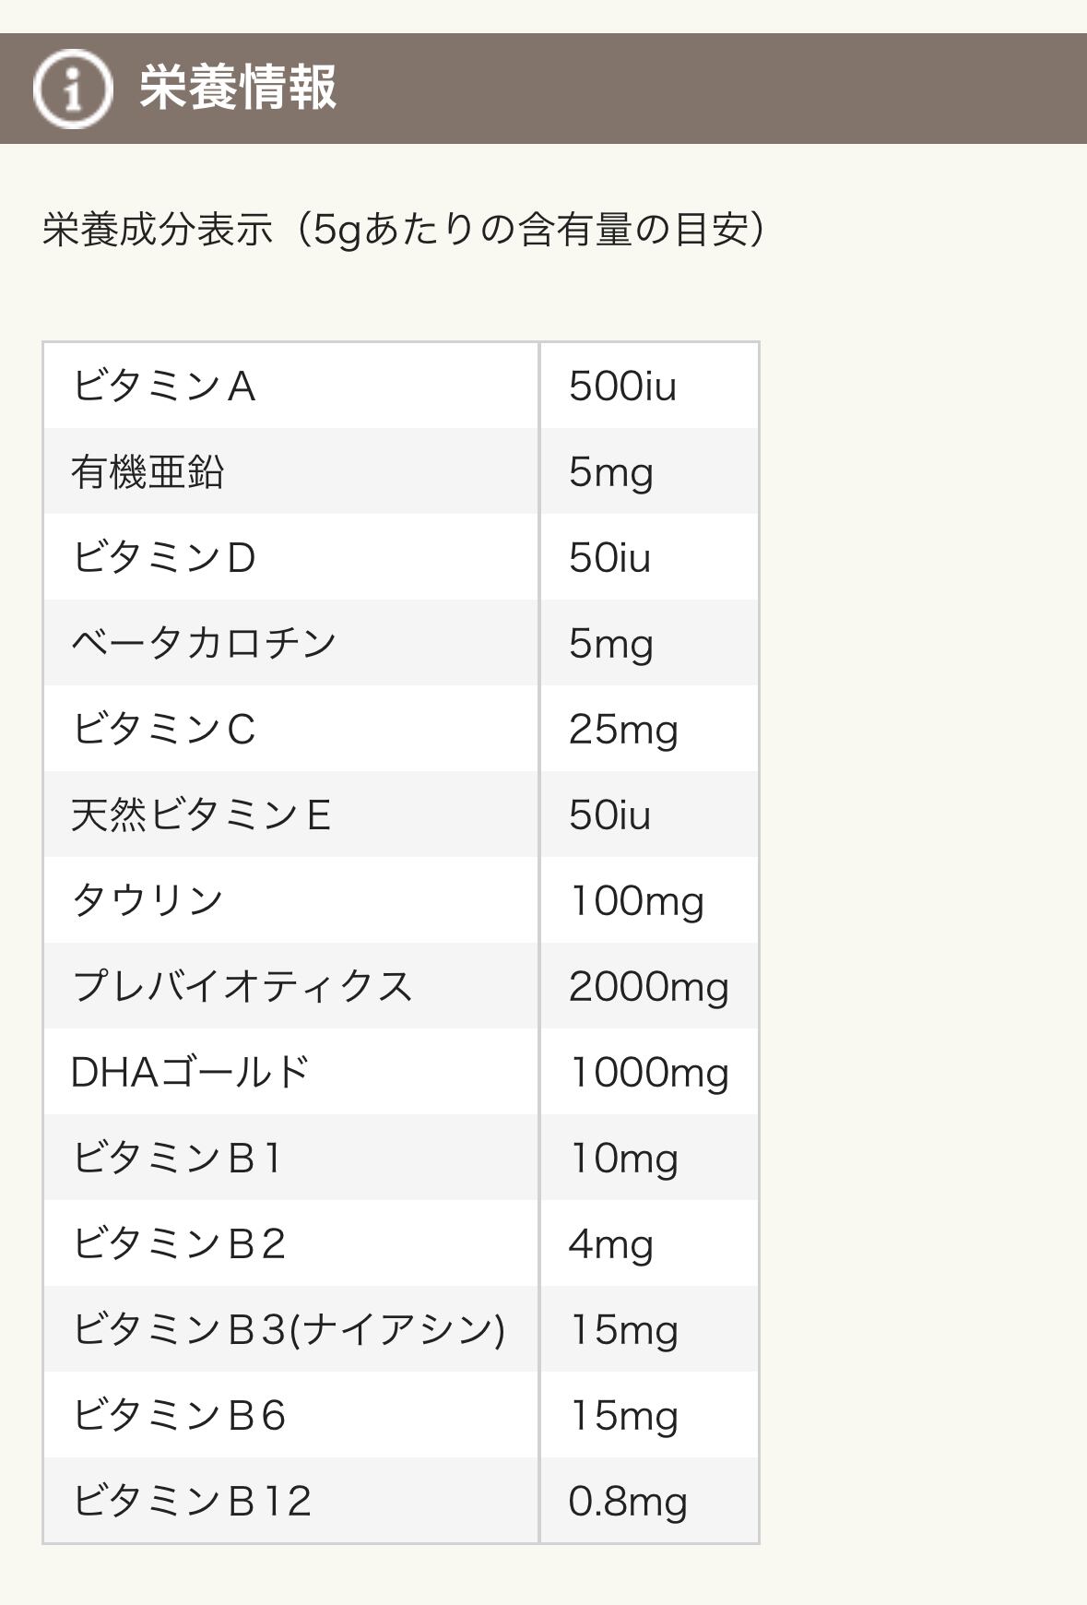The height and width of the screenshot is (1605, 1087).
Task: Click the ビタミンA row label
Action: [164, 386]
